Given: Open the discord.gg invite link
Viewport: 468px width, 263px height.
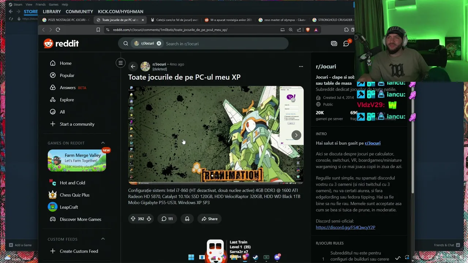Looking at the screenshot, I should tap(346, 227).
